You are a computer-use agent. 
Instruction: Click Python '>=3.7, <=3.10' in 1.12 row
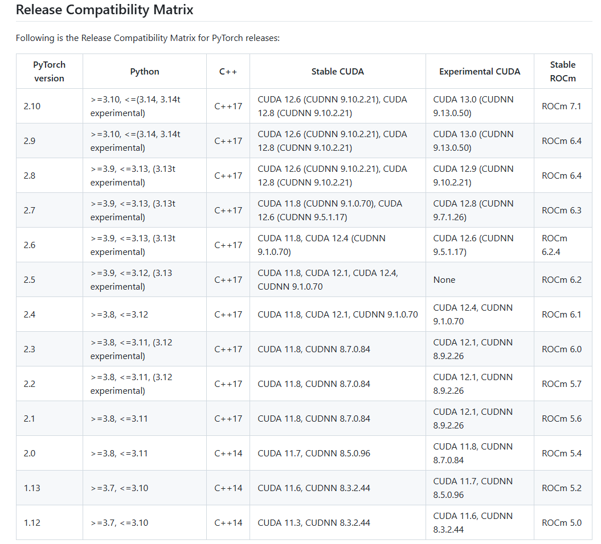pos(145,522)
